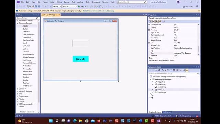This screenshot has width=220, height=124.
Task: Select the Pointer item in Toolbox
Action: 25,26
